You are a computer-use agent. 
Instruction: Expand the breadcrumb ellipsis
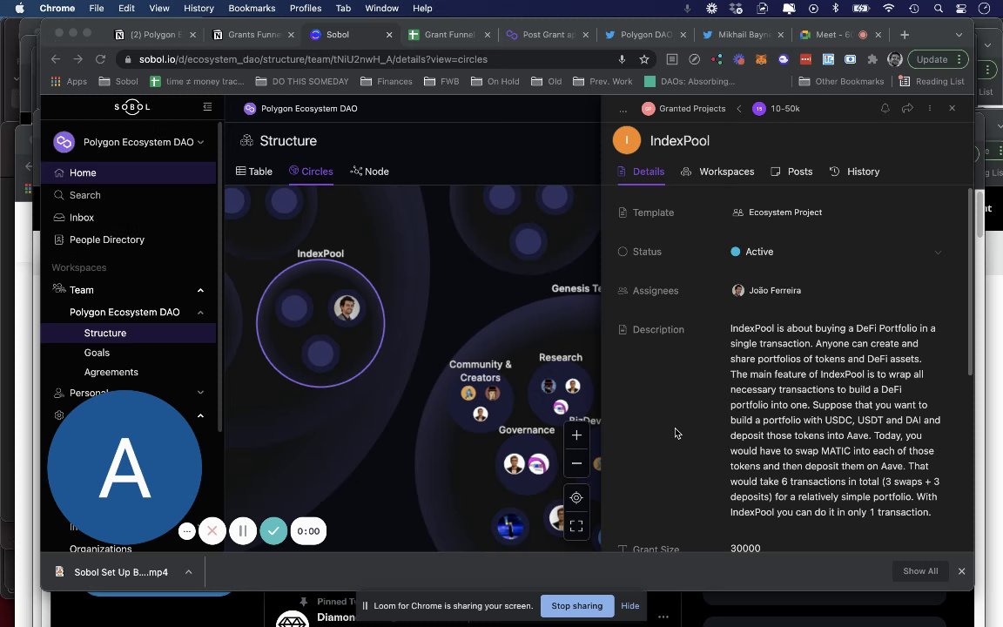click(x=623, y=110)
